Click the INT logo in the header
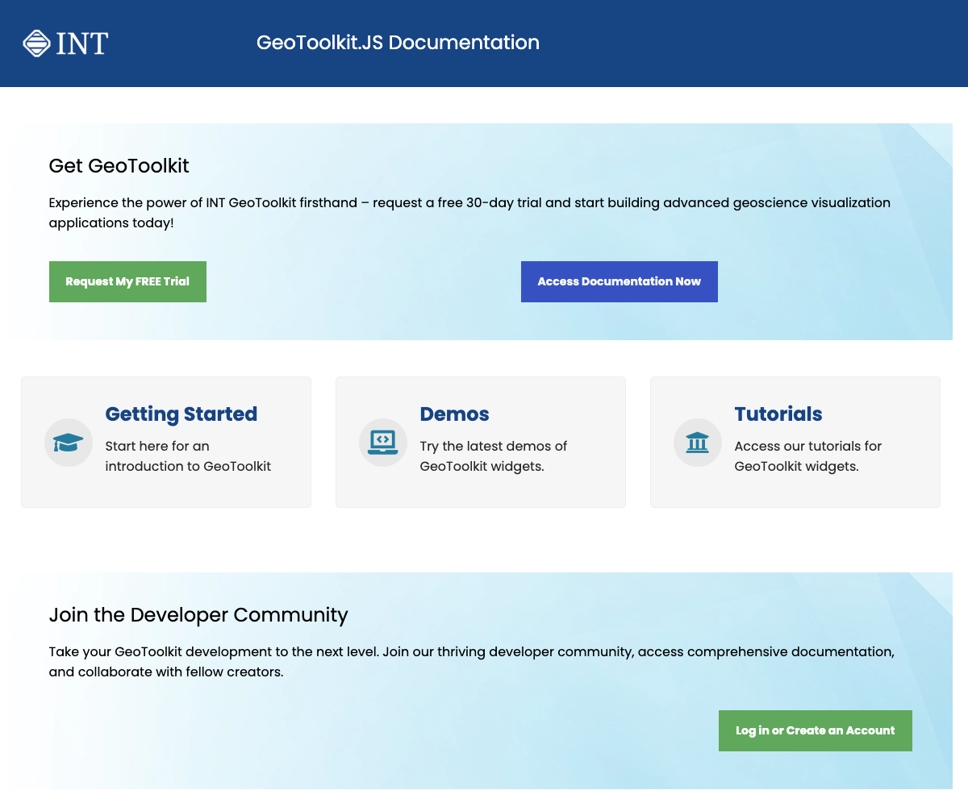Viewport: 968px width, 811px height. point(65,44)
